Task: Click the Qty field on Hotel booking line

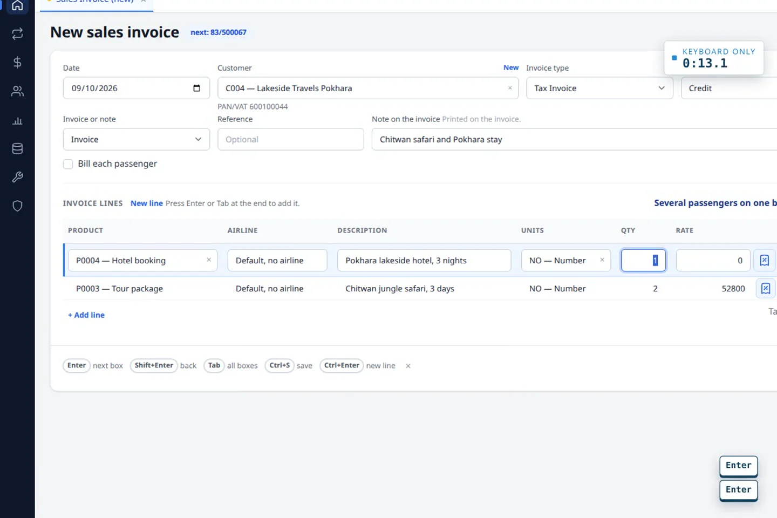Action: click(x=643, y=260)
